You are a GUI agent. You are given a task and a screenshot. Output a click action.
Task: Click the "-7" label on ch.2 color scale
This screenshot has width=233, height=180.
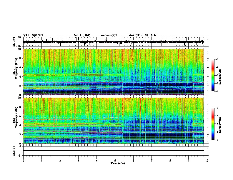(217, 140)
